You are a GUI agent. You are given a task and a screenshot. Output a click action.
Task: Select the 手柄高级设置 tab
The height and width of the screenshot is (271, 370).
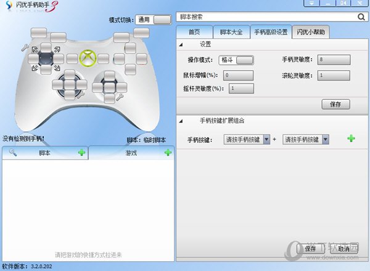[x=271, y=32]
